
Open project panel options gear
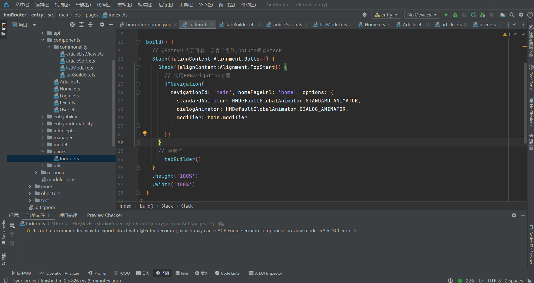click(x=102, y=25)
